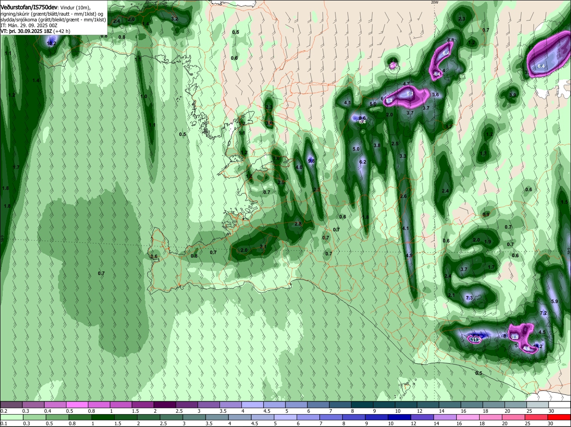571x427 pixels.
Task: Click the Veðurstofan/IS750dev title text
Action: click(29, 7)
